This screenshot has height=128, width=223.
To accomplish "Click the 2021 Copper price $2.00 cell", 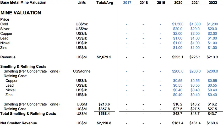I will point(195,34).
